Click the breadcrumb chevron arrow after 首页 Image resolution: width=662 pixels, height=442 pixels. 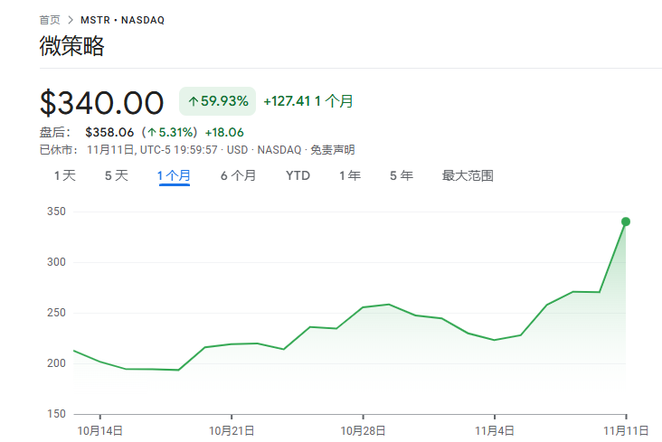point(71,19)
